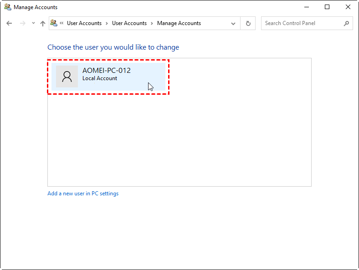
Task: Open the address bar history dropdown
Action: click(233, 23)
